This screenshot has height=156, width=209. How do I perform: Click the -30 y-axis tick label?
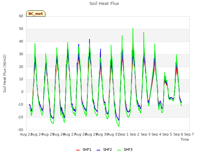click(21, 130)
